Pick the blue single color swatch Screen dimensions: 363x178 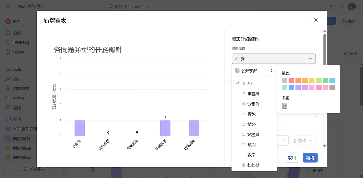(x=291, y=88)
